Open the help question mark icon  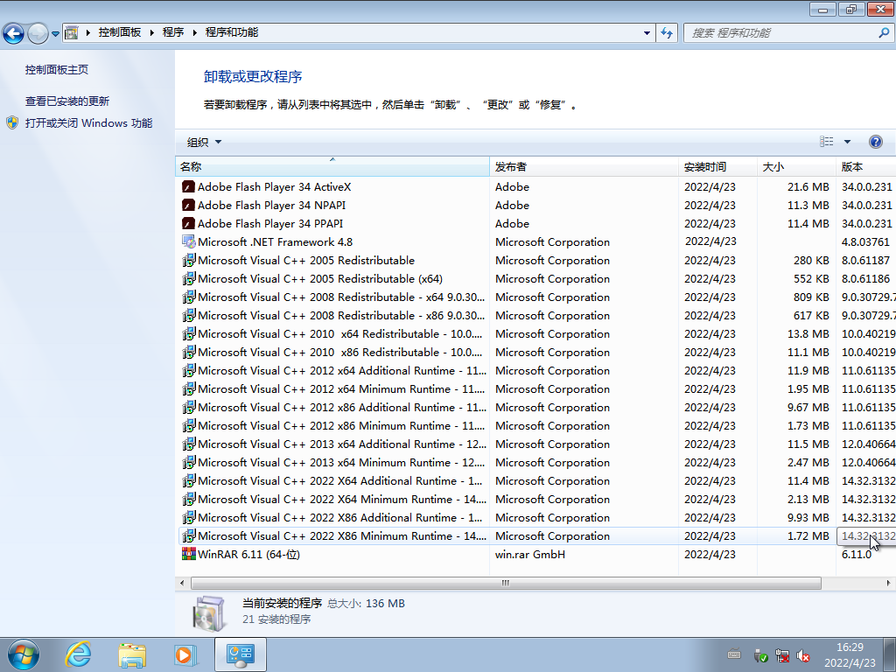click(x=875, y=142)
